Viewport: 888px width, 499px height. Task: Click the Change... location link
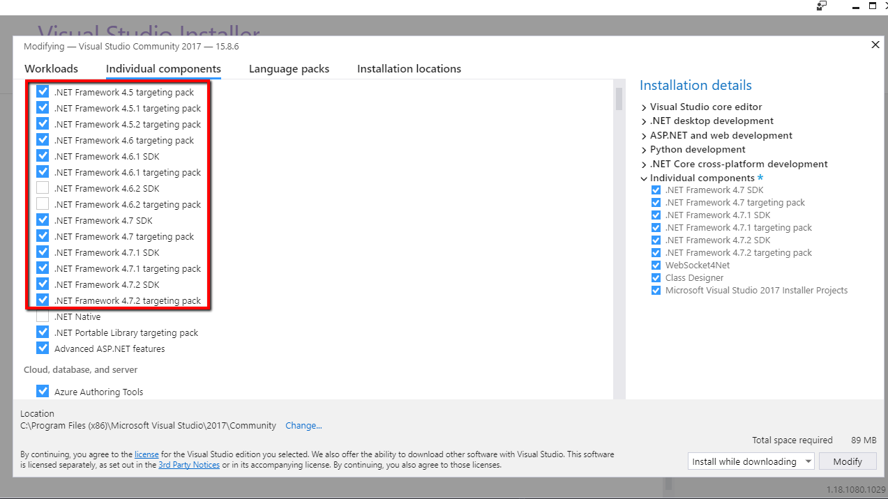(303, 426)
